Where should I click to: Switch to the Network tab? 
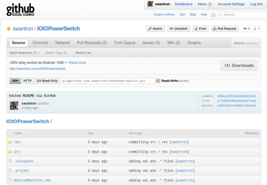point(62,43)
